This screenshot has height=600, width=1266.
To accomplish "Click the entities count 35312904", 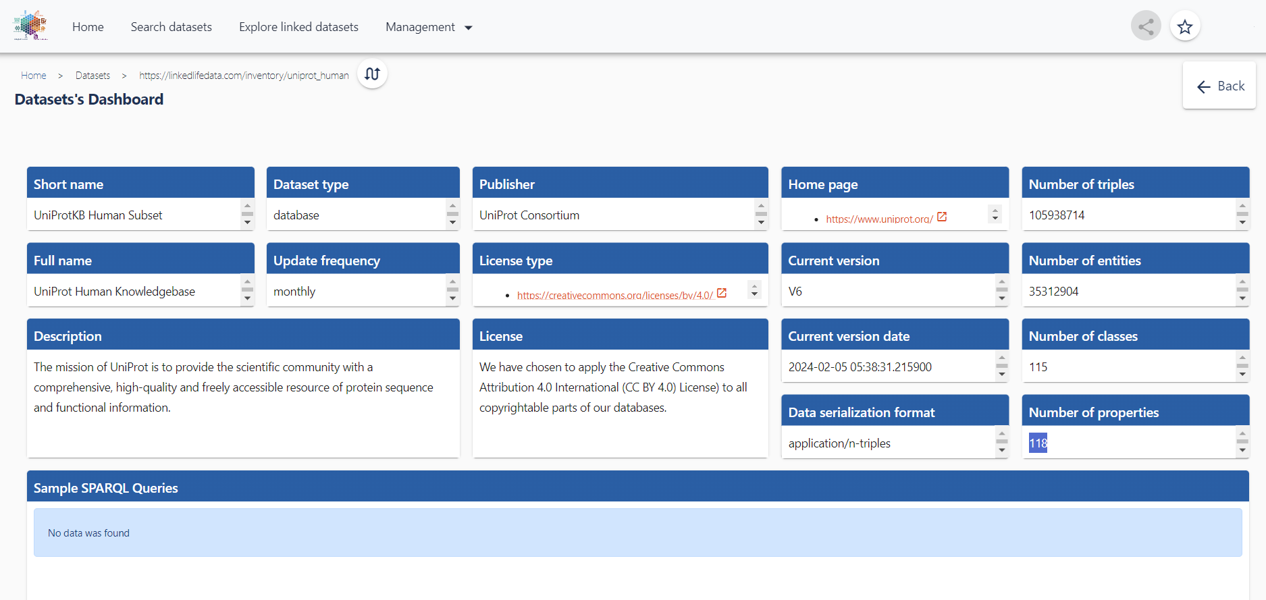I will (1054, 292).
